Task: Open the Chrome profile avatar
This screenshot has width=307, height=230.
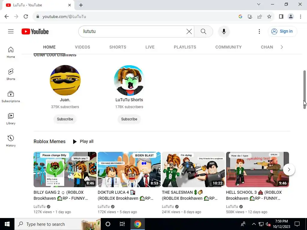Action: tap(291, 16)
